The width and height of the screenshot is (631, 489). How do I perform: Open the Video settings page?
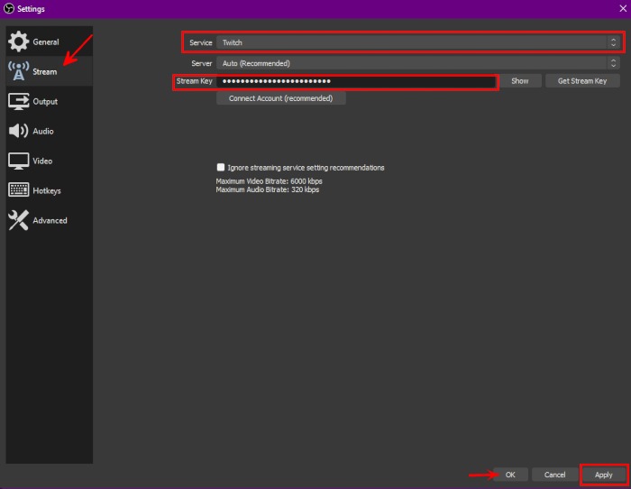pos(49,161)
